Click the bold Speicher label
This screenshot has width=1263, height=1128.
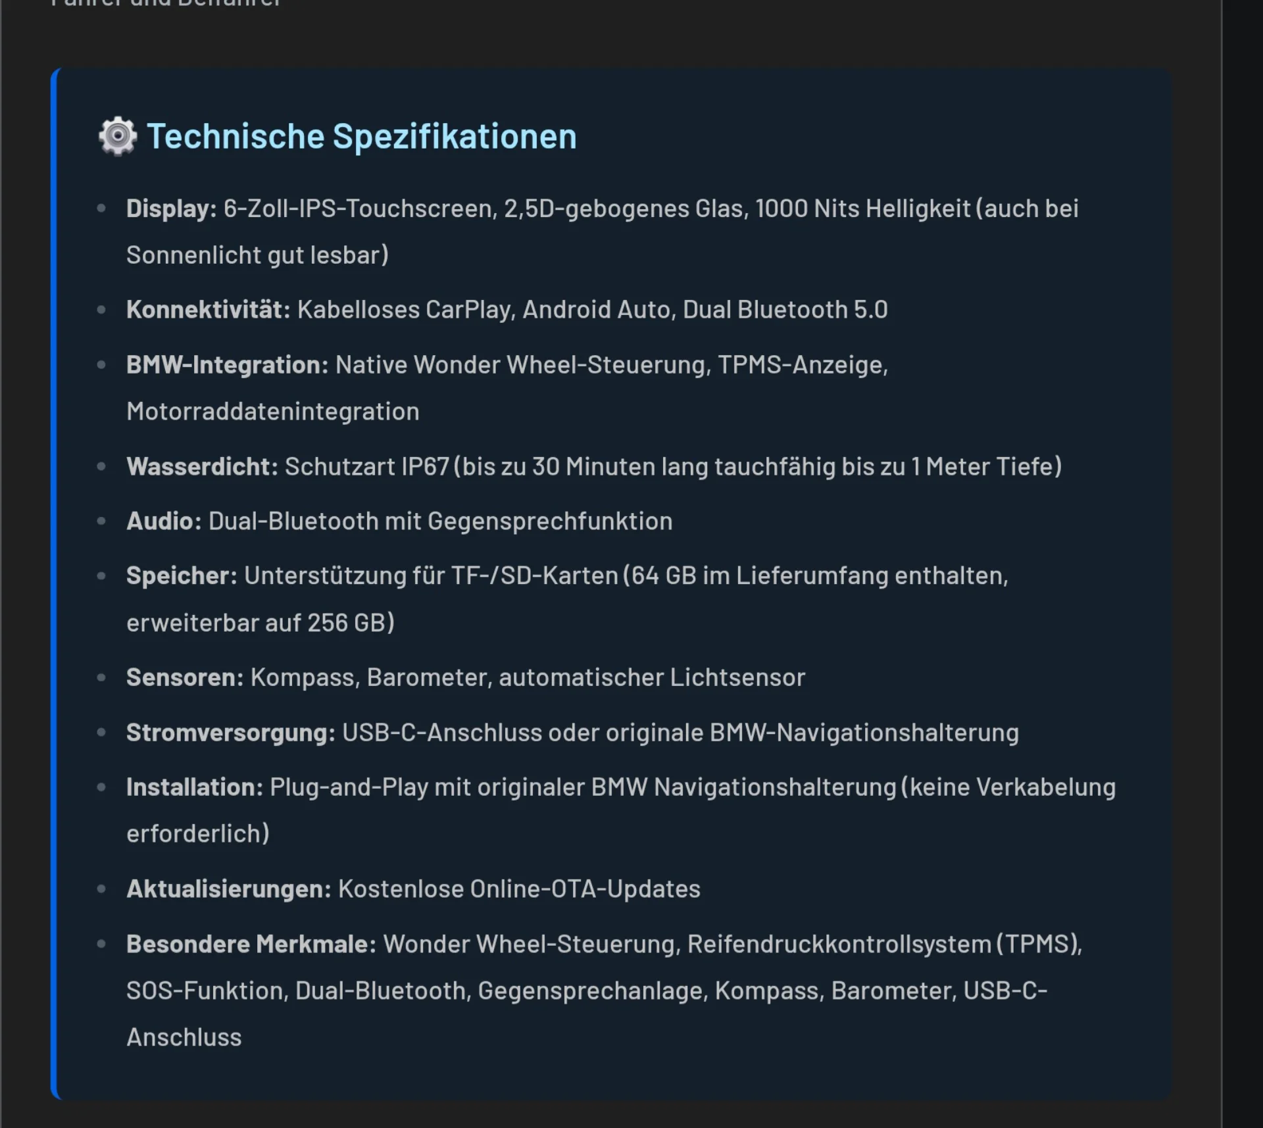(182, 576)
